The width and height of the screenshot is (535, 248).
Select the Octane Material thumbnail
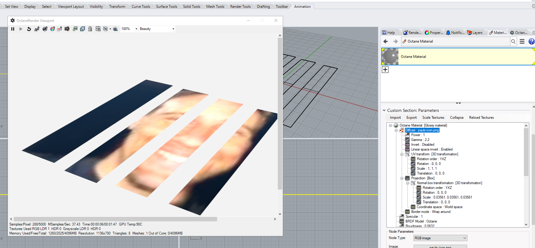point(390,56)
